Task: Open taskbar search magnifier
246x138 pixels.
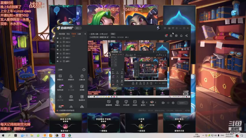Action: click(9, 136)
